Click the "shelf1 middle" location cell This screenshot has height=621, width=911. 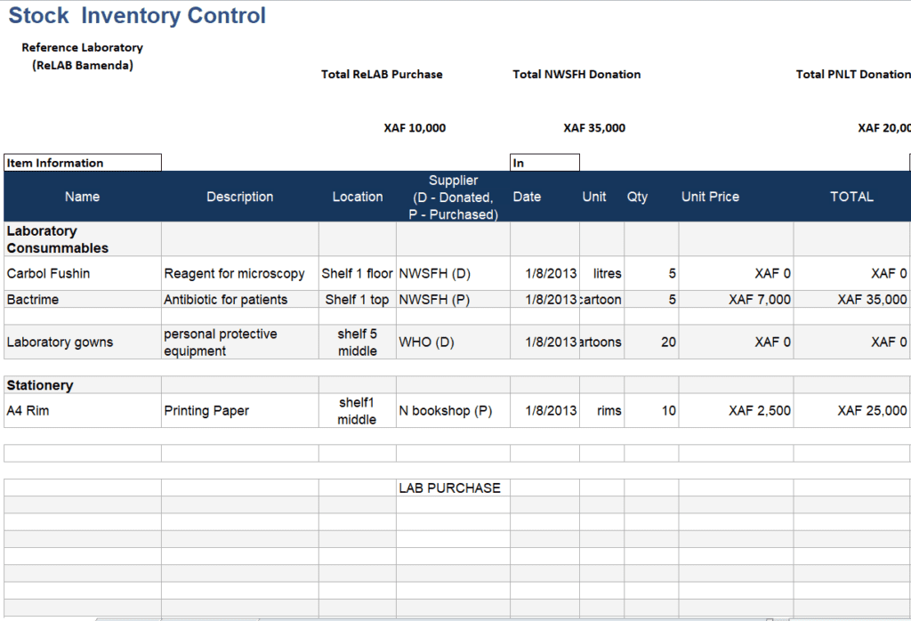[358, 411]
